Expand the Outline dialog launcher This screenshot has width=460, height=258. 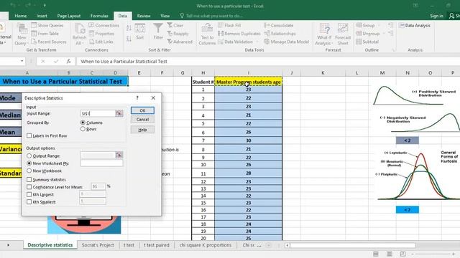pos(393,50)
